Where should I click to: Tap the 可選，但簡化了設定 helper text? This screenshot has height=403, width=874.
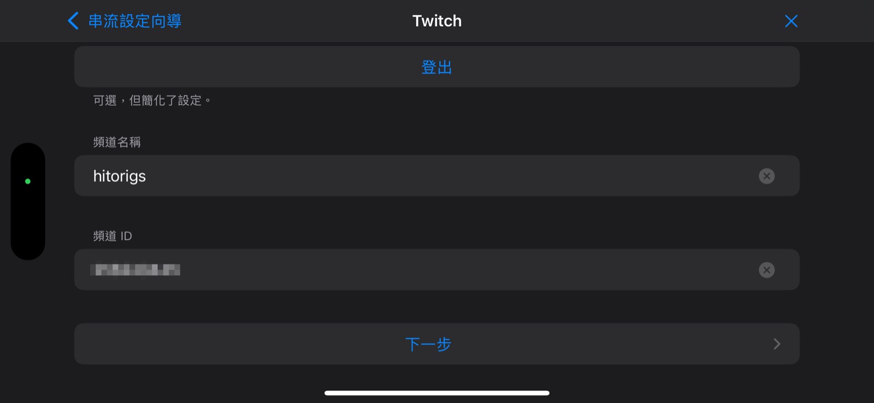coord(151,100)
